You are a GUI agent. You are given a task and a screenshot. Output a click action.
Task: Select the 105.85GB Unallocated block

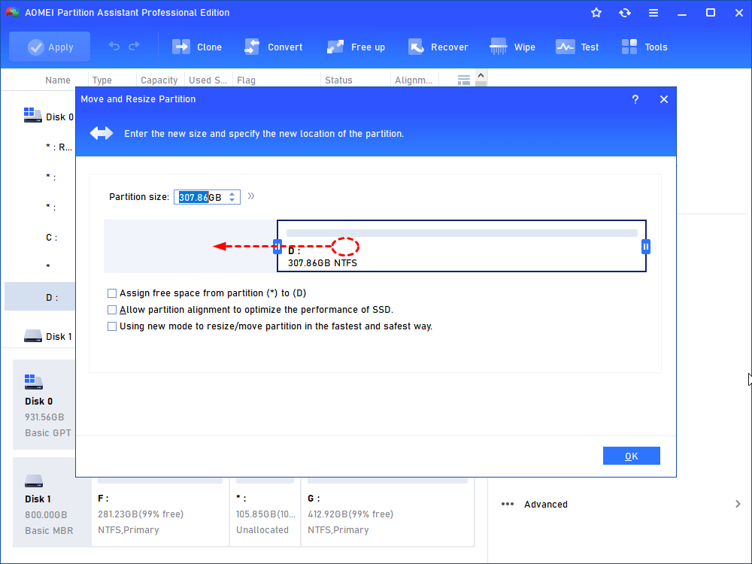tap(265, 512)
